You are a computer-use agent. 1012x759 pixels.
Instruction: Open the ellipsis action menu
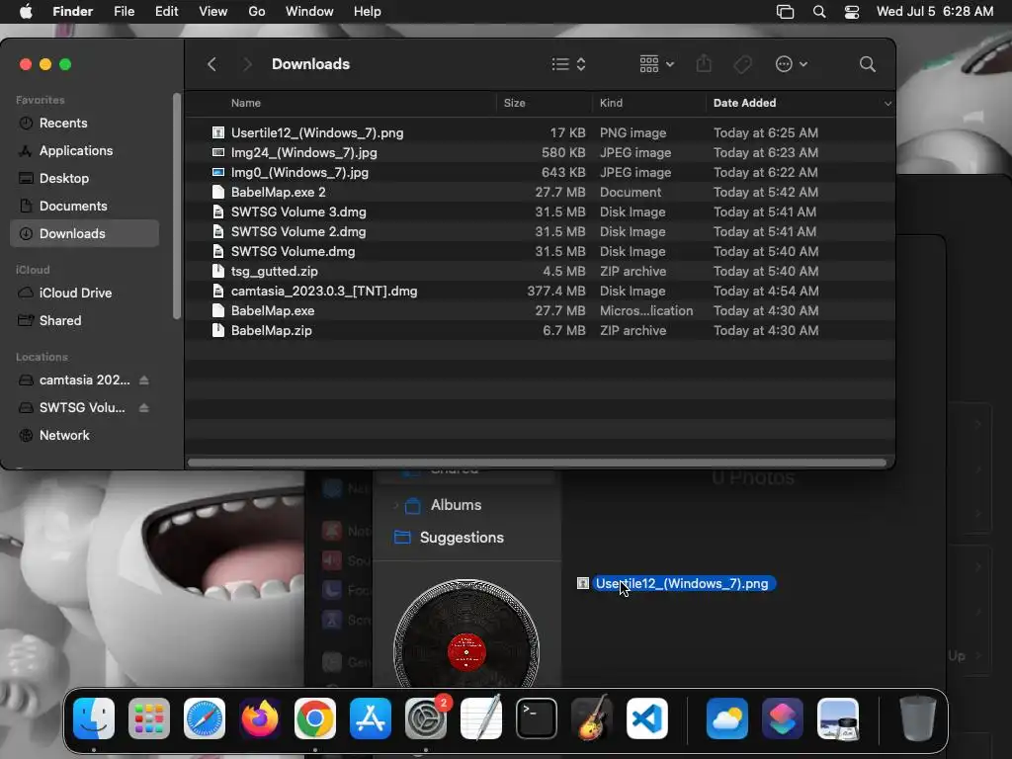point(791,64)
